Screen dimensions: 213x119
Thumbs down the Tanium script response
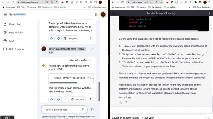(x=59, y=38)
